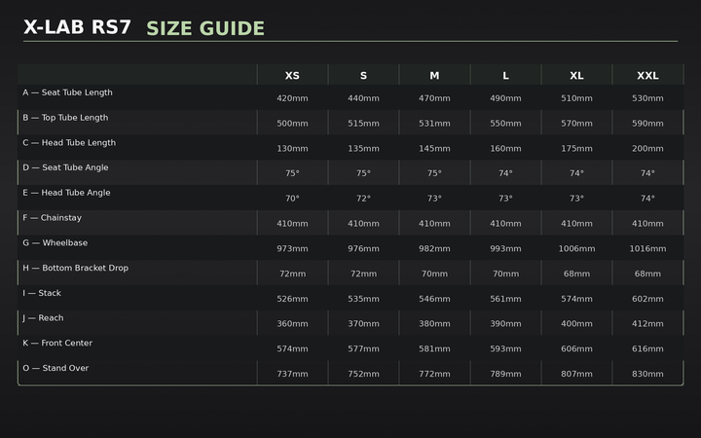The height and width of the screenshot is (438, 701).
Task: Click the XL size column header
Action: (x=576, y=76)
